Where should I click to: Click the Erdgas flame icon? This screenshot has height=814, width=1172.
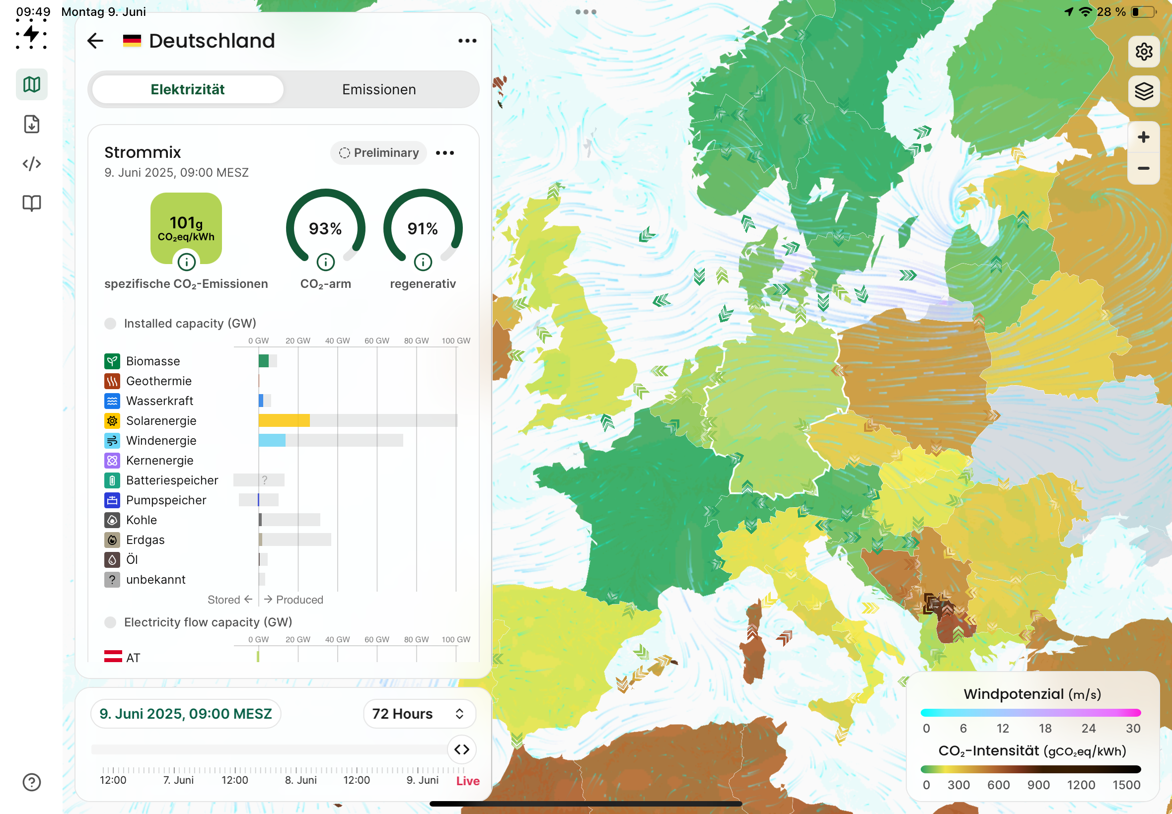112,540
